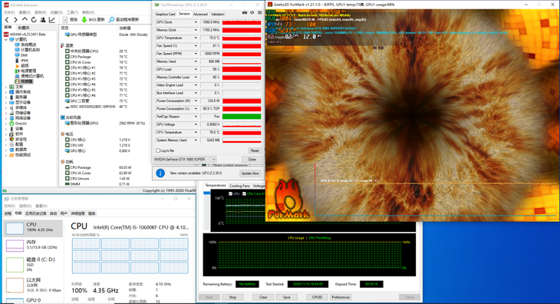Expand the 操作系统 node in AIDA64 tree
This screenshot has height=304, width=560.
(6, 92)
